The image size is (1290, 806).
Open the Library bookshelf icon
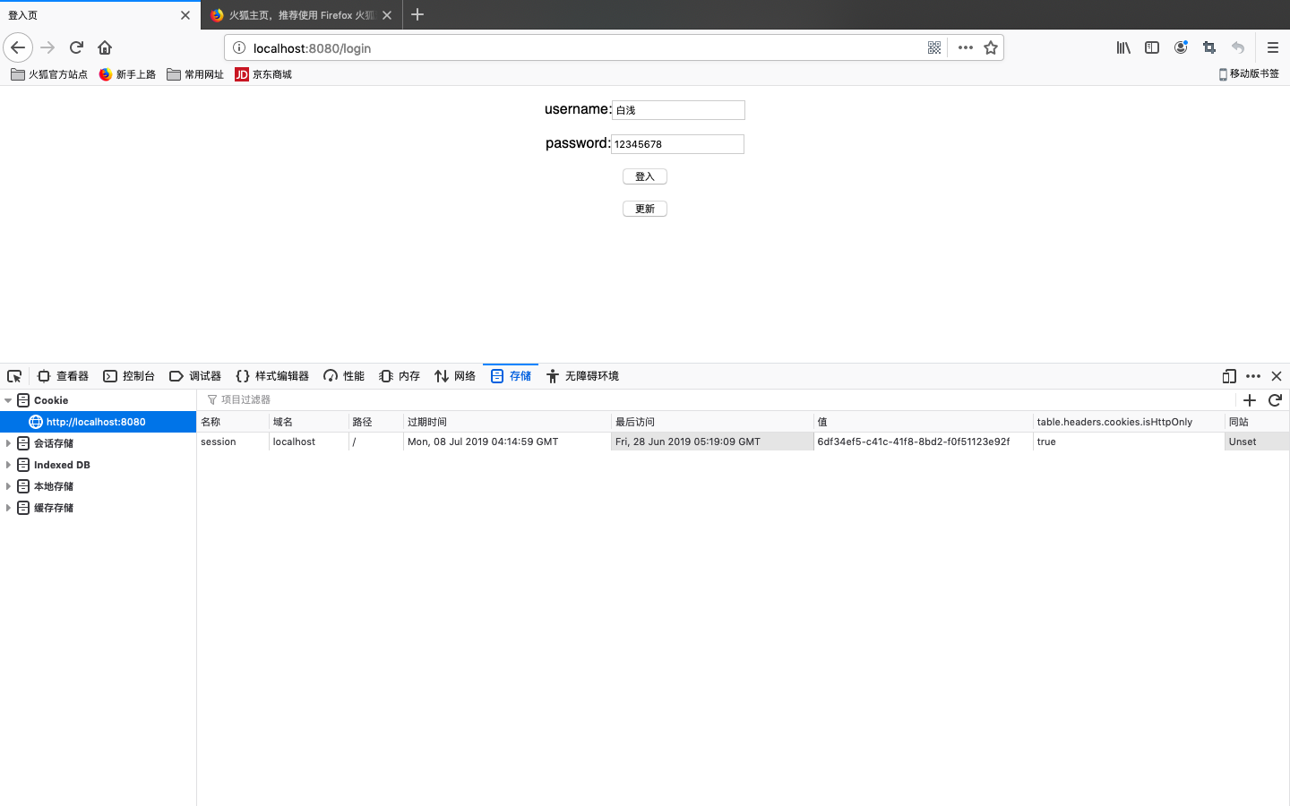tap(1123, 47)
